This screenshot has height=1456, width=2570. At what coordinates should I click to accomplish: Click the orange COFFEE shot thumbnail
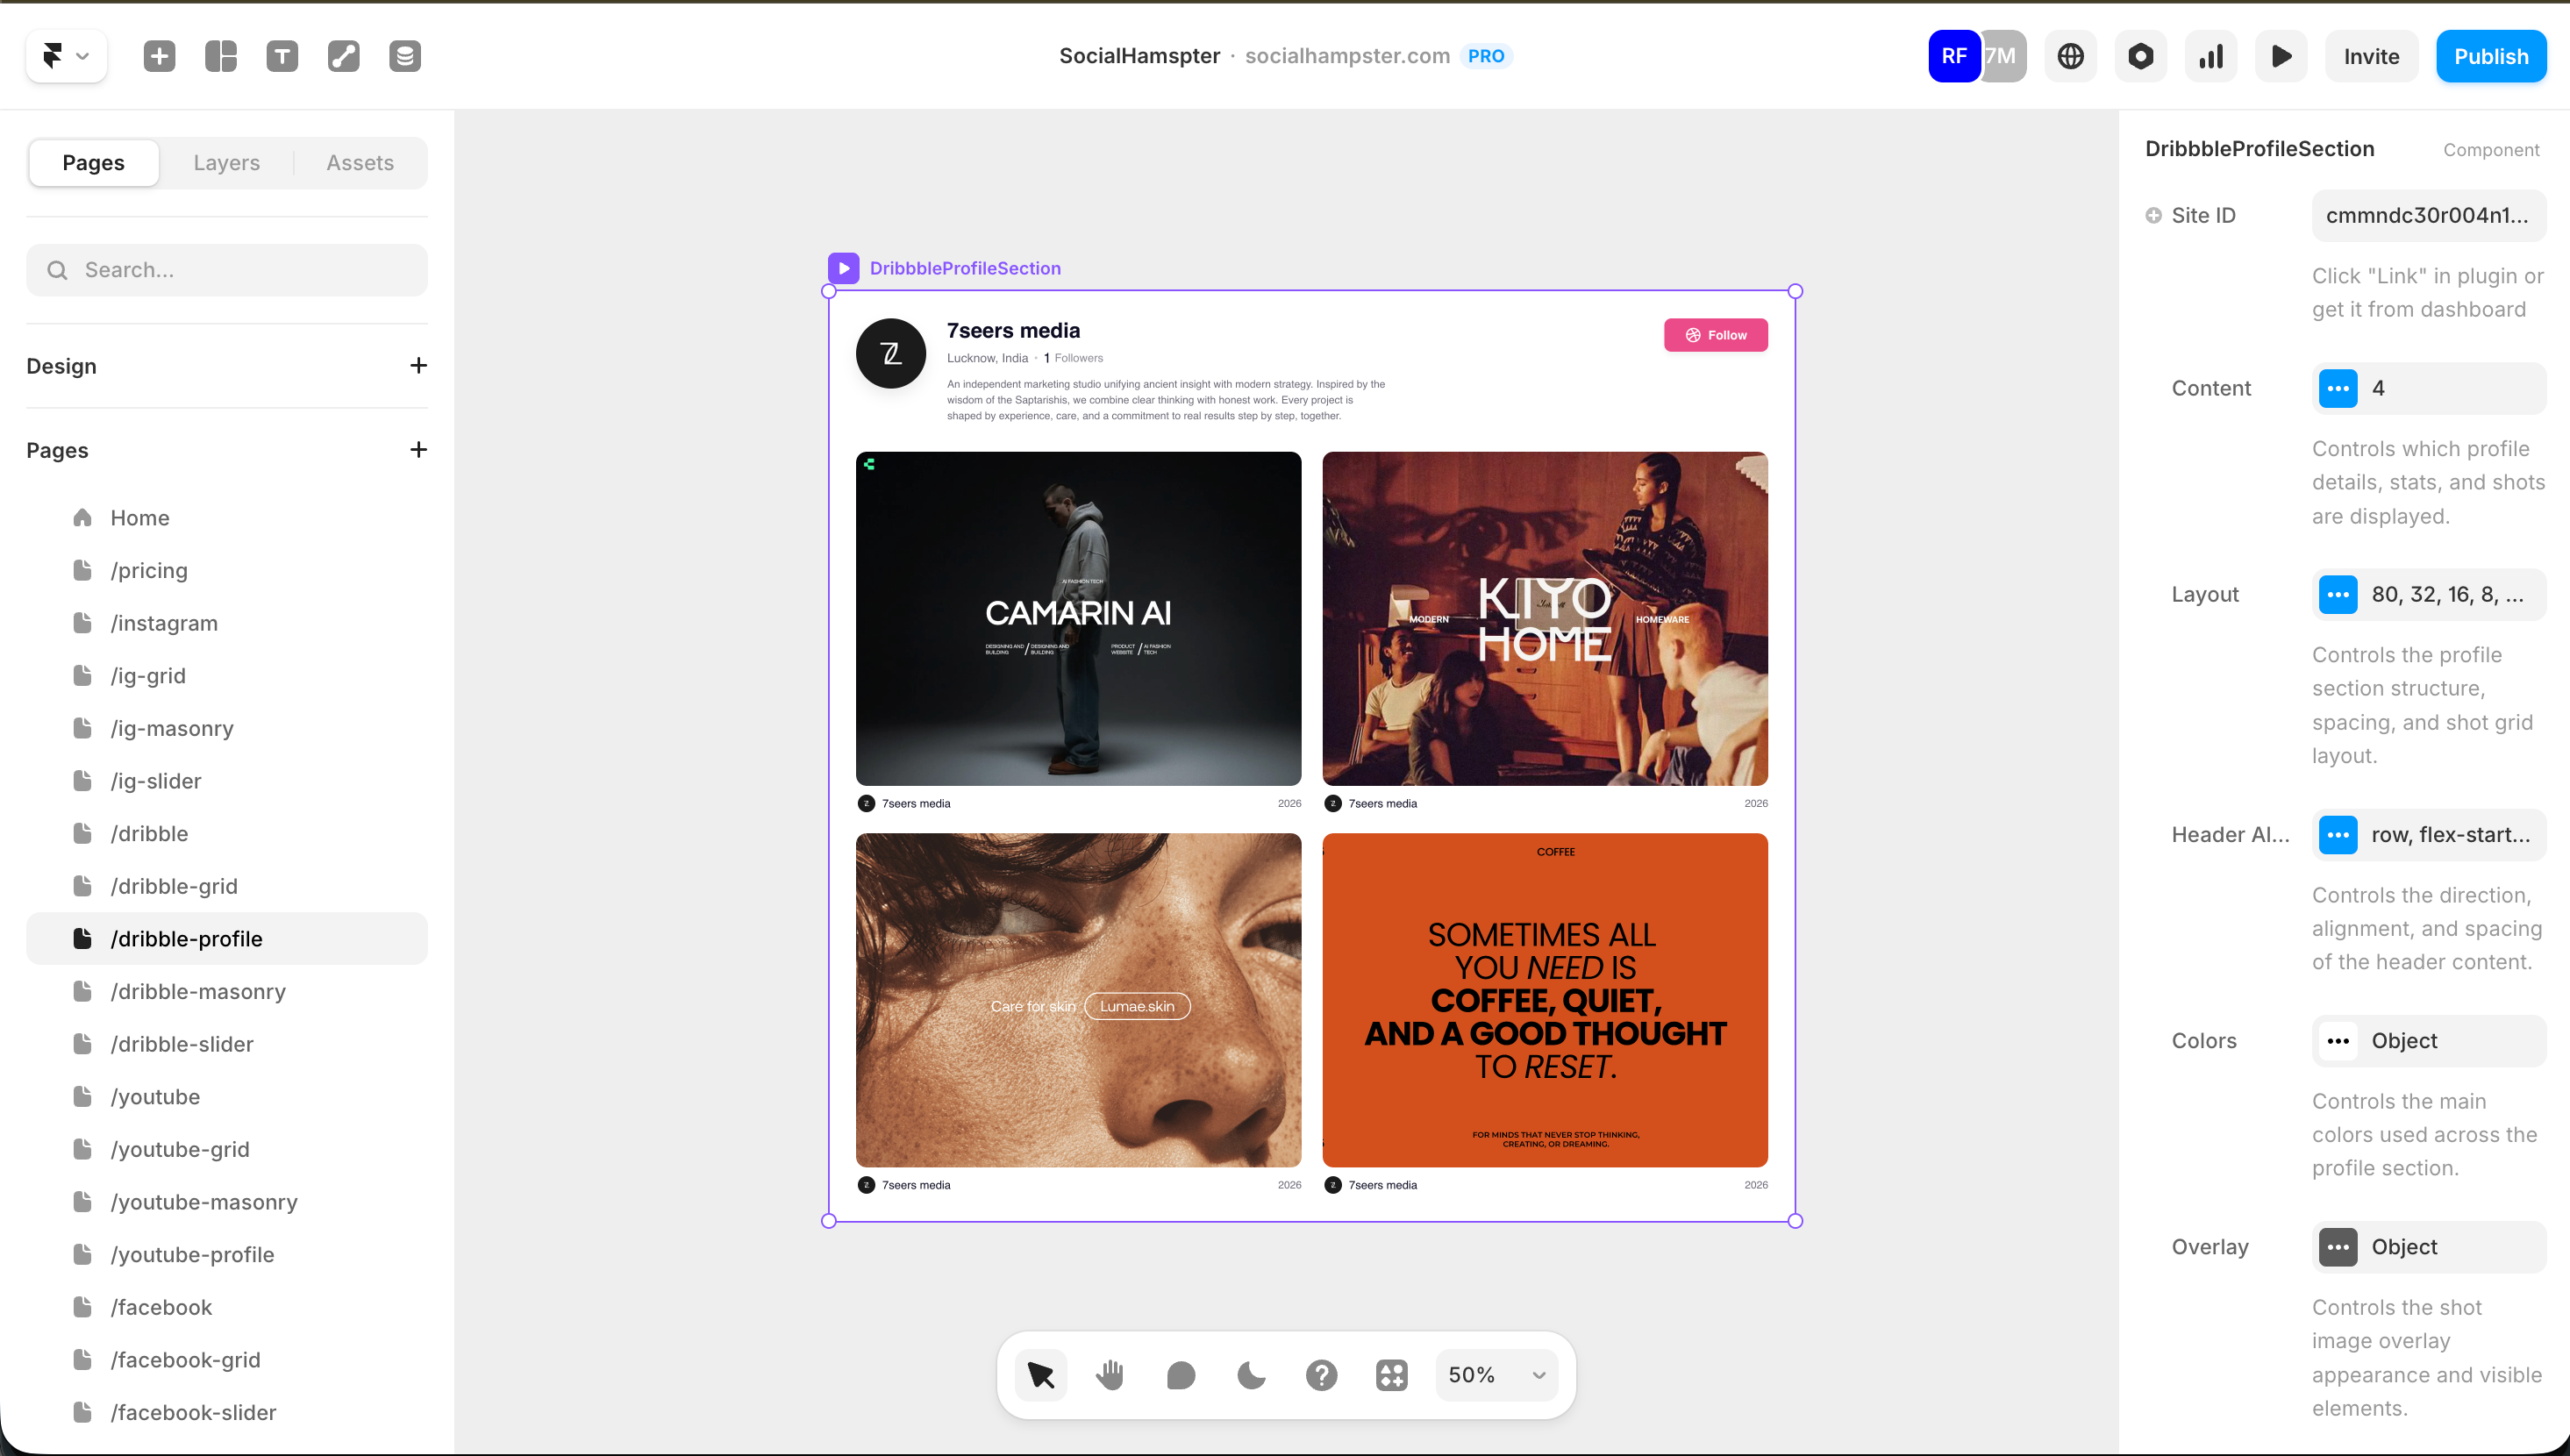1545,1000
